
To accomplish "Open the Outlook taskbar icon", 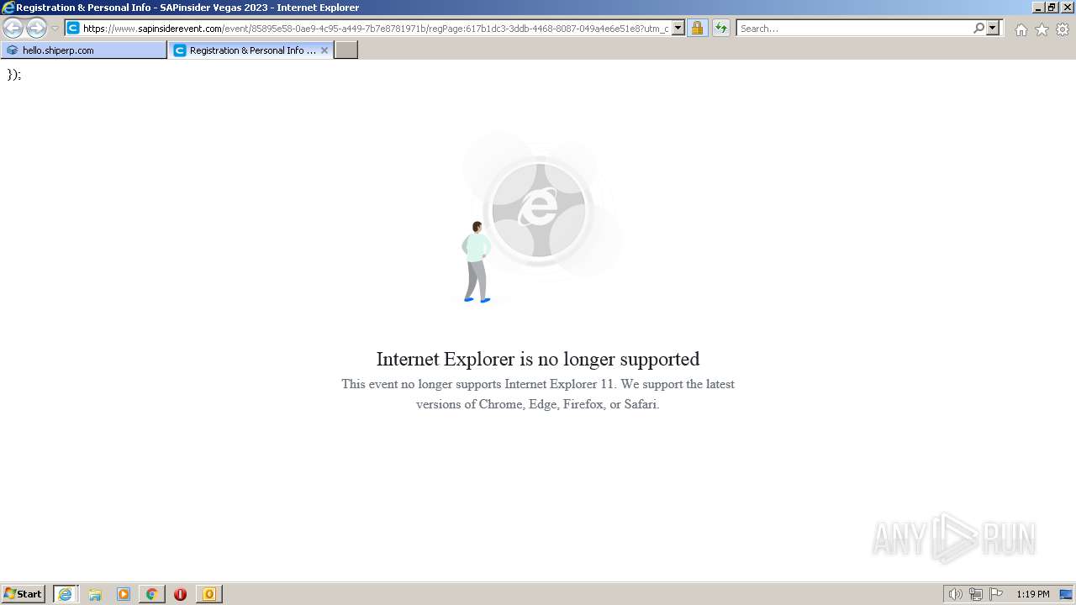I will pos(208,594).
